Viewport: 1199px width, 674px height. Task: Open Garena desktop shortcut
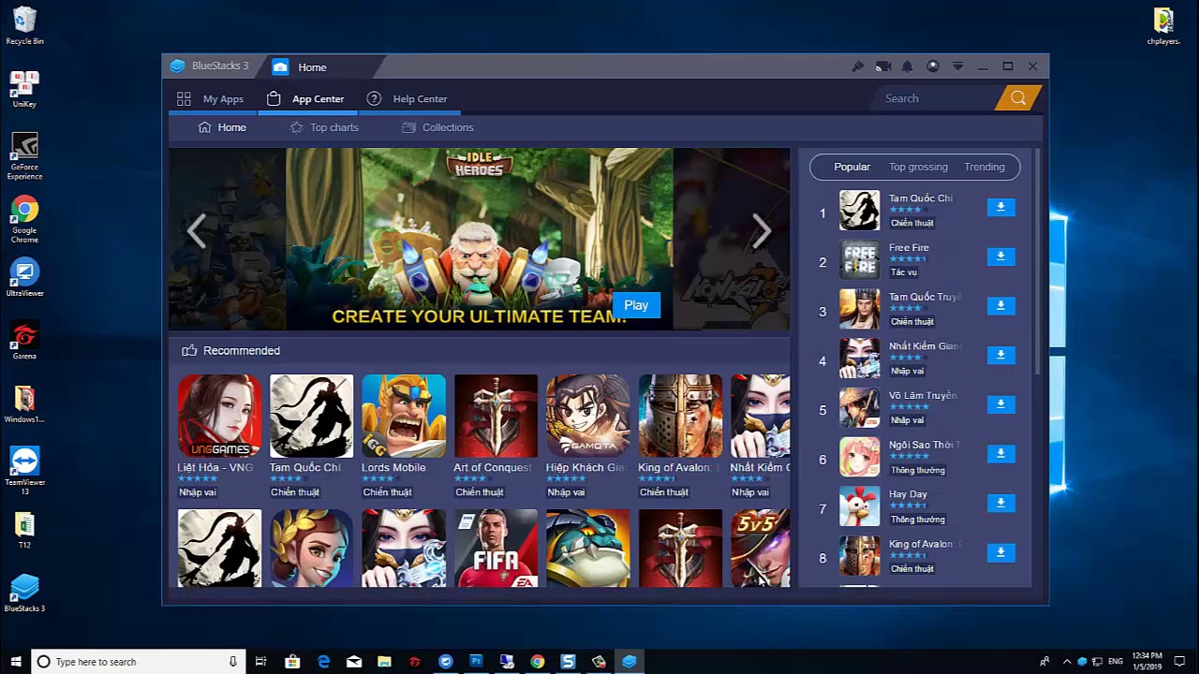[24, 341]
